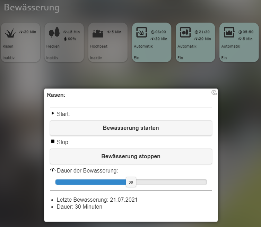Click the raised bed schedule icon in 05:50 tile
This screenshot has height=227, width=261.
pyautogui.click(x=229, y=32)
